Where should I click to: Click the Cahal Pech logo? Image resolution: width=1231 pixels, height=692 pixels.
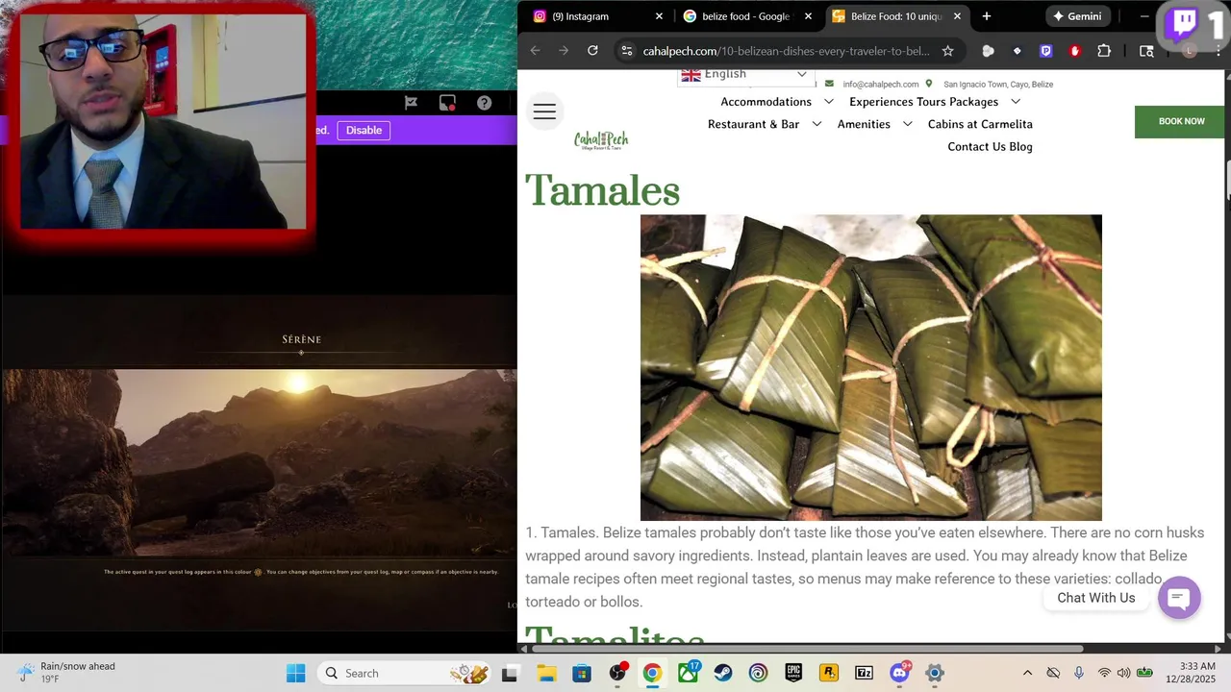601,140
